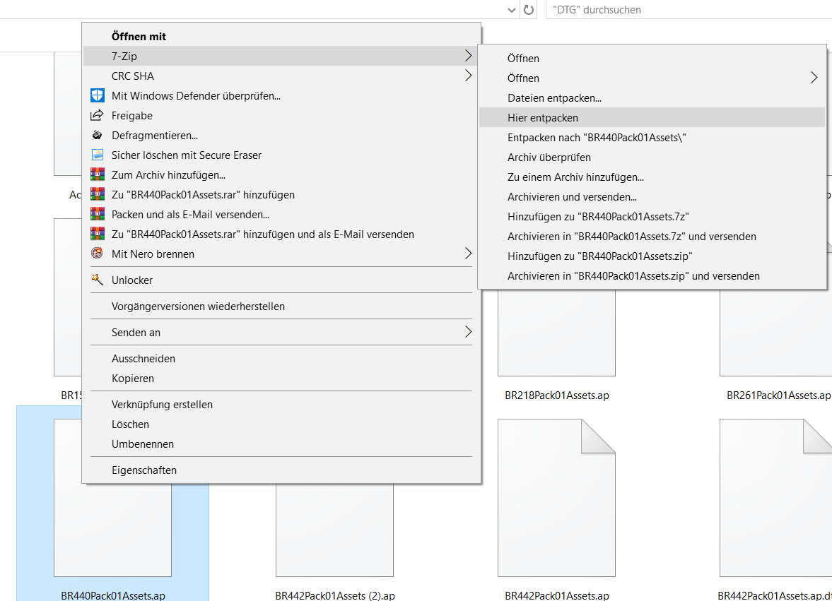Select rar hinzufügen und als E-Mail versenden
This screenshot has height=601, width=832.
pyautogui.click(x=282, y=234)
